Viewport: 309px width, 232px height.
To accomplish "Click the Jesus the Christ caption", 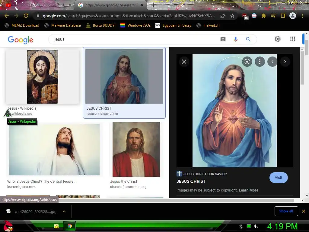I will click(x=123, y=182).
